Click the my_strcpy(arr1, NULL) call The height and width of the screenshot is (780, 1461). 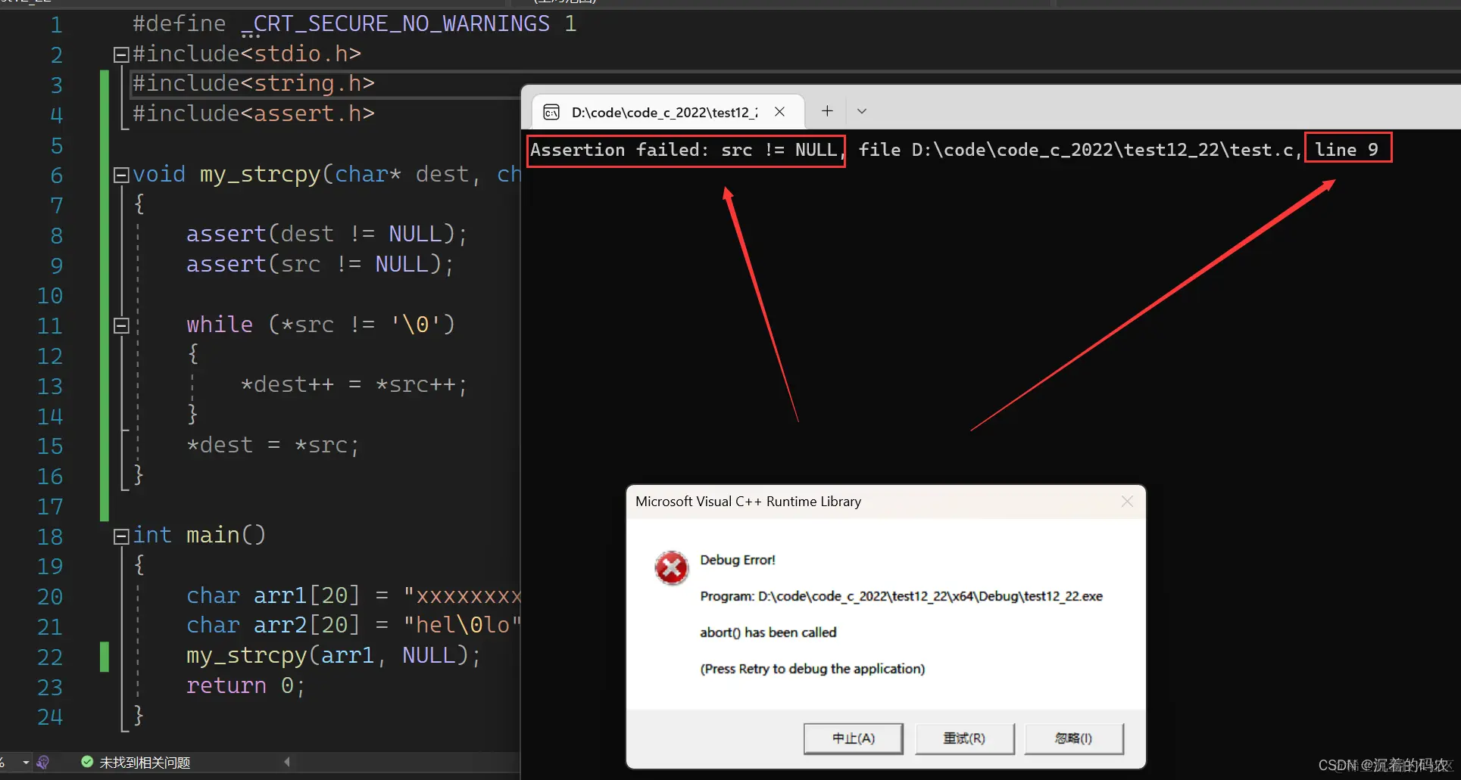coord(333,655)
